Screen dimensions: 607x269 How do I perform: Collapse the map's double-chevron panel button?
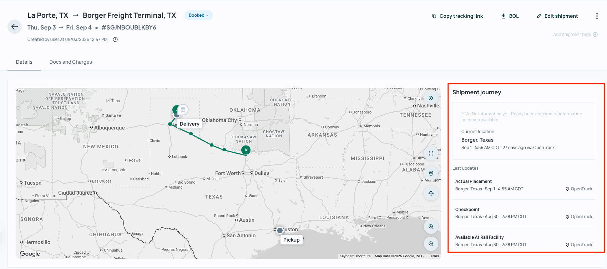coord(431,98)
